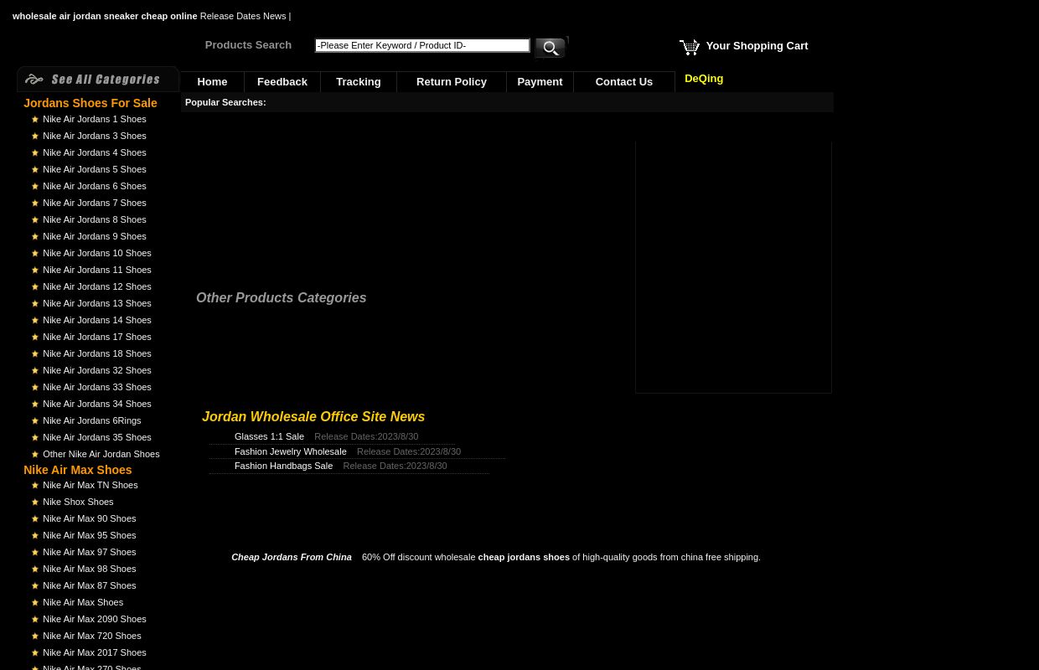Open the Nike Air Max Shoes category heading
1039x670 pixels.
point(78,470)
